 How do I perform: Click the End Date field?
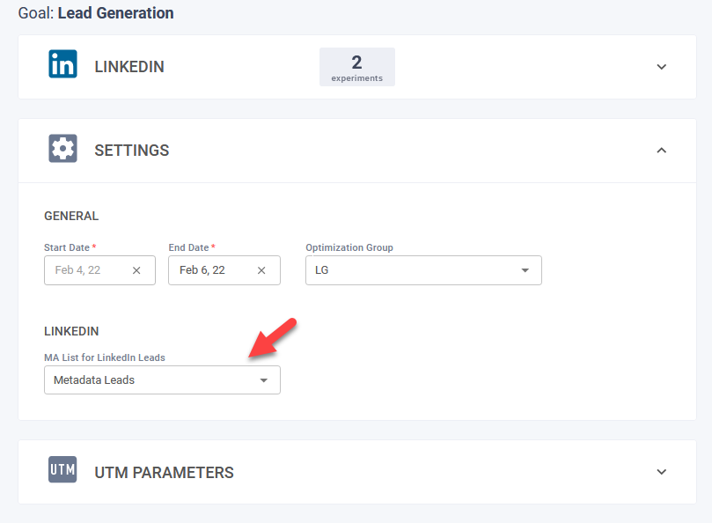(211, 270)
